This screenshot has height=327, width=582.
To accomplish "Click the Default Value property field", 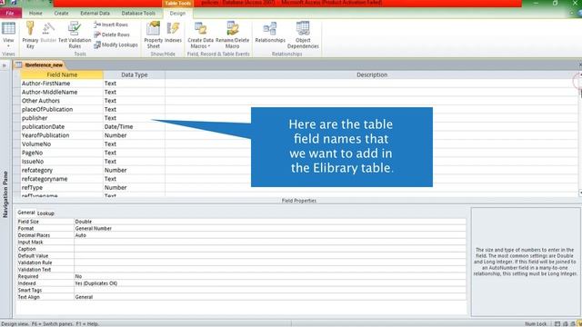I will click(x=270, y=256).
